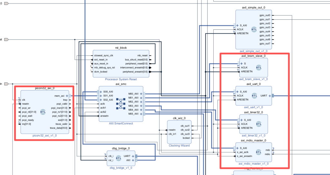Select the RTL icon in axi_mdio_master_0
Image resolution: width=330 pixels, height=175 pixels.
[x=258, y=152]
